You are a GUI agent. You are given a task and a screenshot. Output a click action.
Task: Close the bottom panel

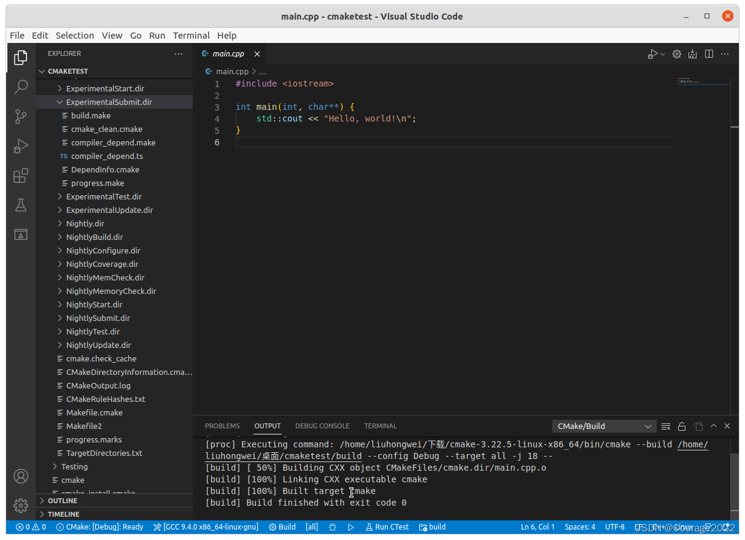(x=727, y=426)
